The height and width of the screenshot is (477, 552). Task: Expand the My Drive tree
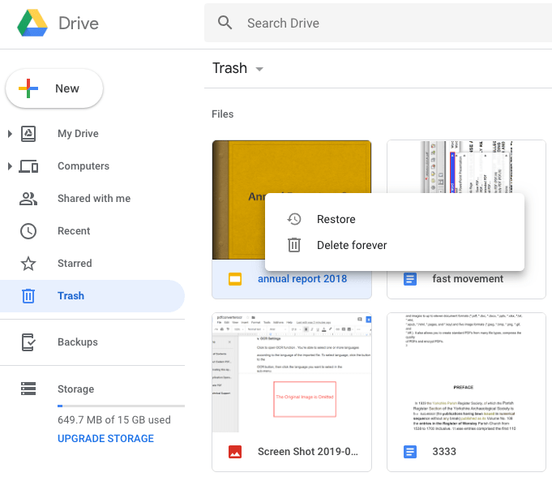tap(10, 134)
